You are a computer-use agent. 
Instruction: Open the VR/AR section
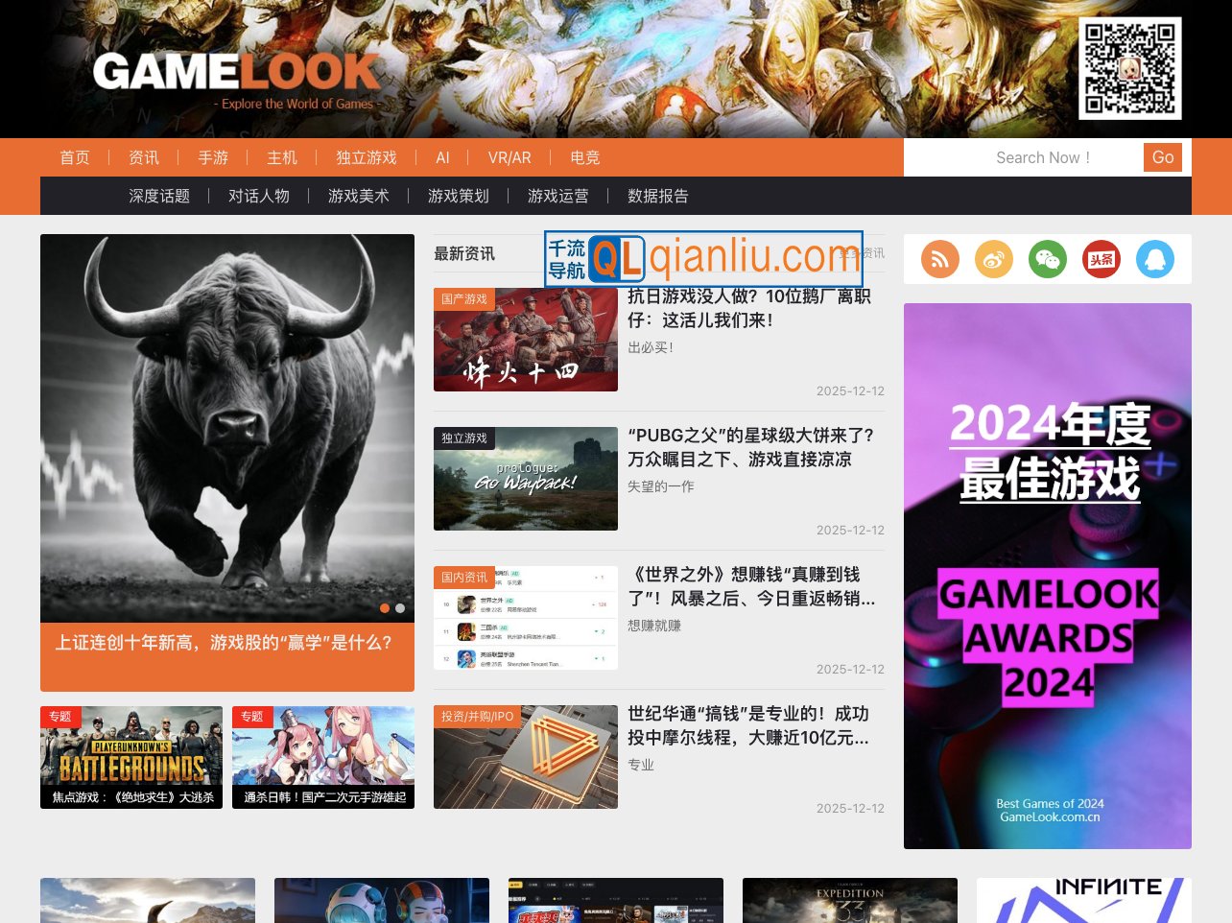[509, 157]
